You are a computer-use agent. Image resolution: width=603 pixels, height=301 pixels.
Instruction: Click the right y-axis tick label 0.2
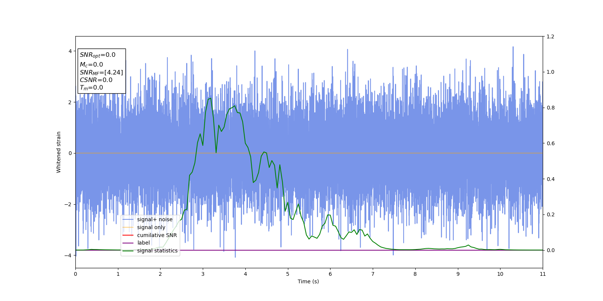pyautogui.click(x=551, y=214)
